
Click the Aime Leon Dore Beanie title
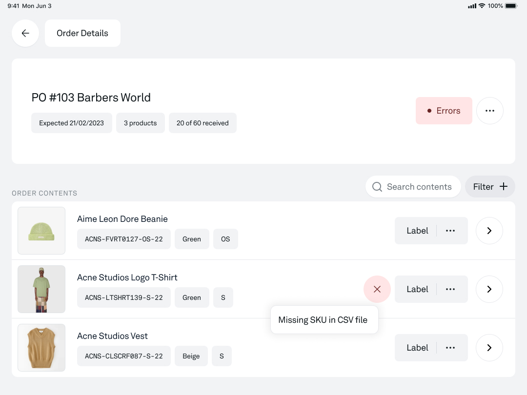tap(122, 218)
